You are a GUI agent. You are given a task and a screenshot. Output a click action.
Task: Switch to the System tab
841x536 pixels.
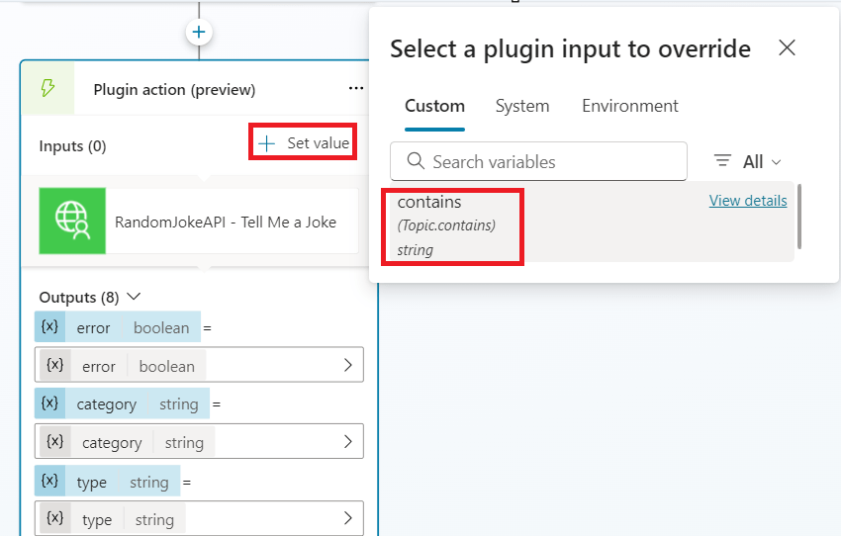[522, 106]
